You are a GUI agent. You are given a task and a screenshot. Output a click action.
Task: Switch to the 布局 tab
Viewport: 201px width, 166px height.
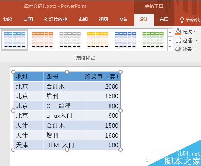point(164,20)
